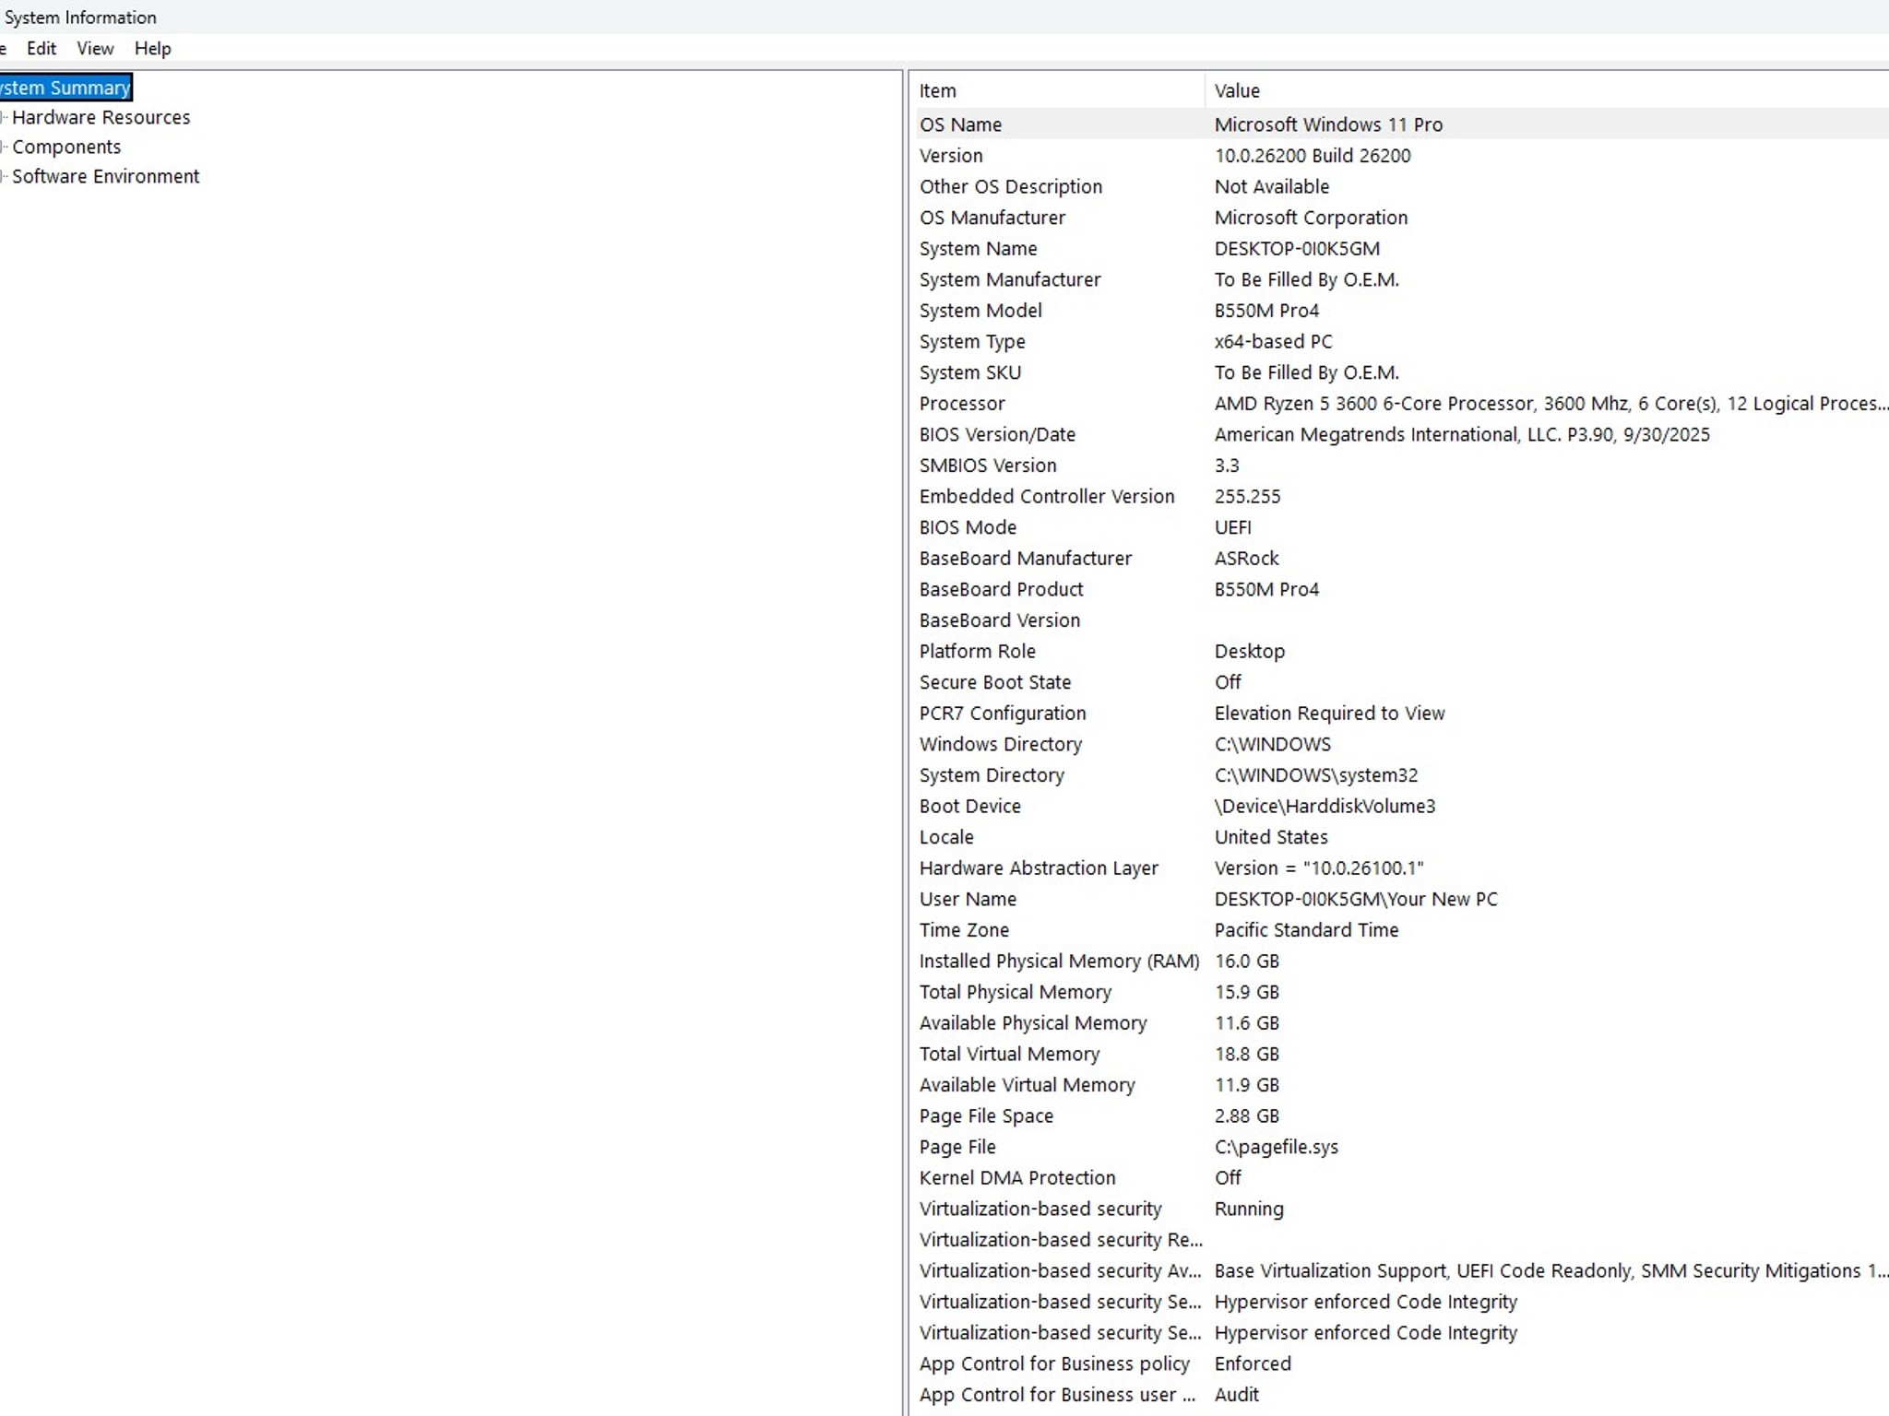Select Hardware Resources tree node
The image size is (1889, 1416).
101,117
